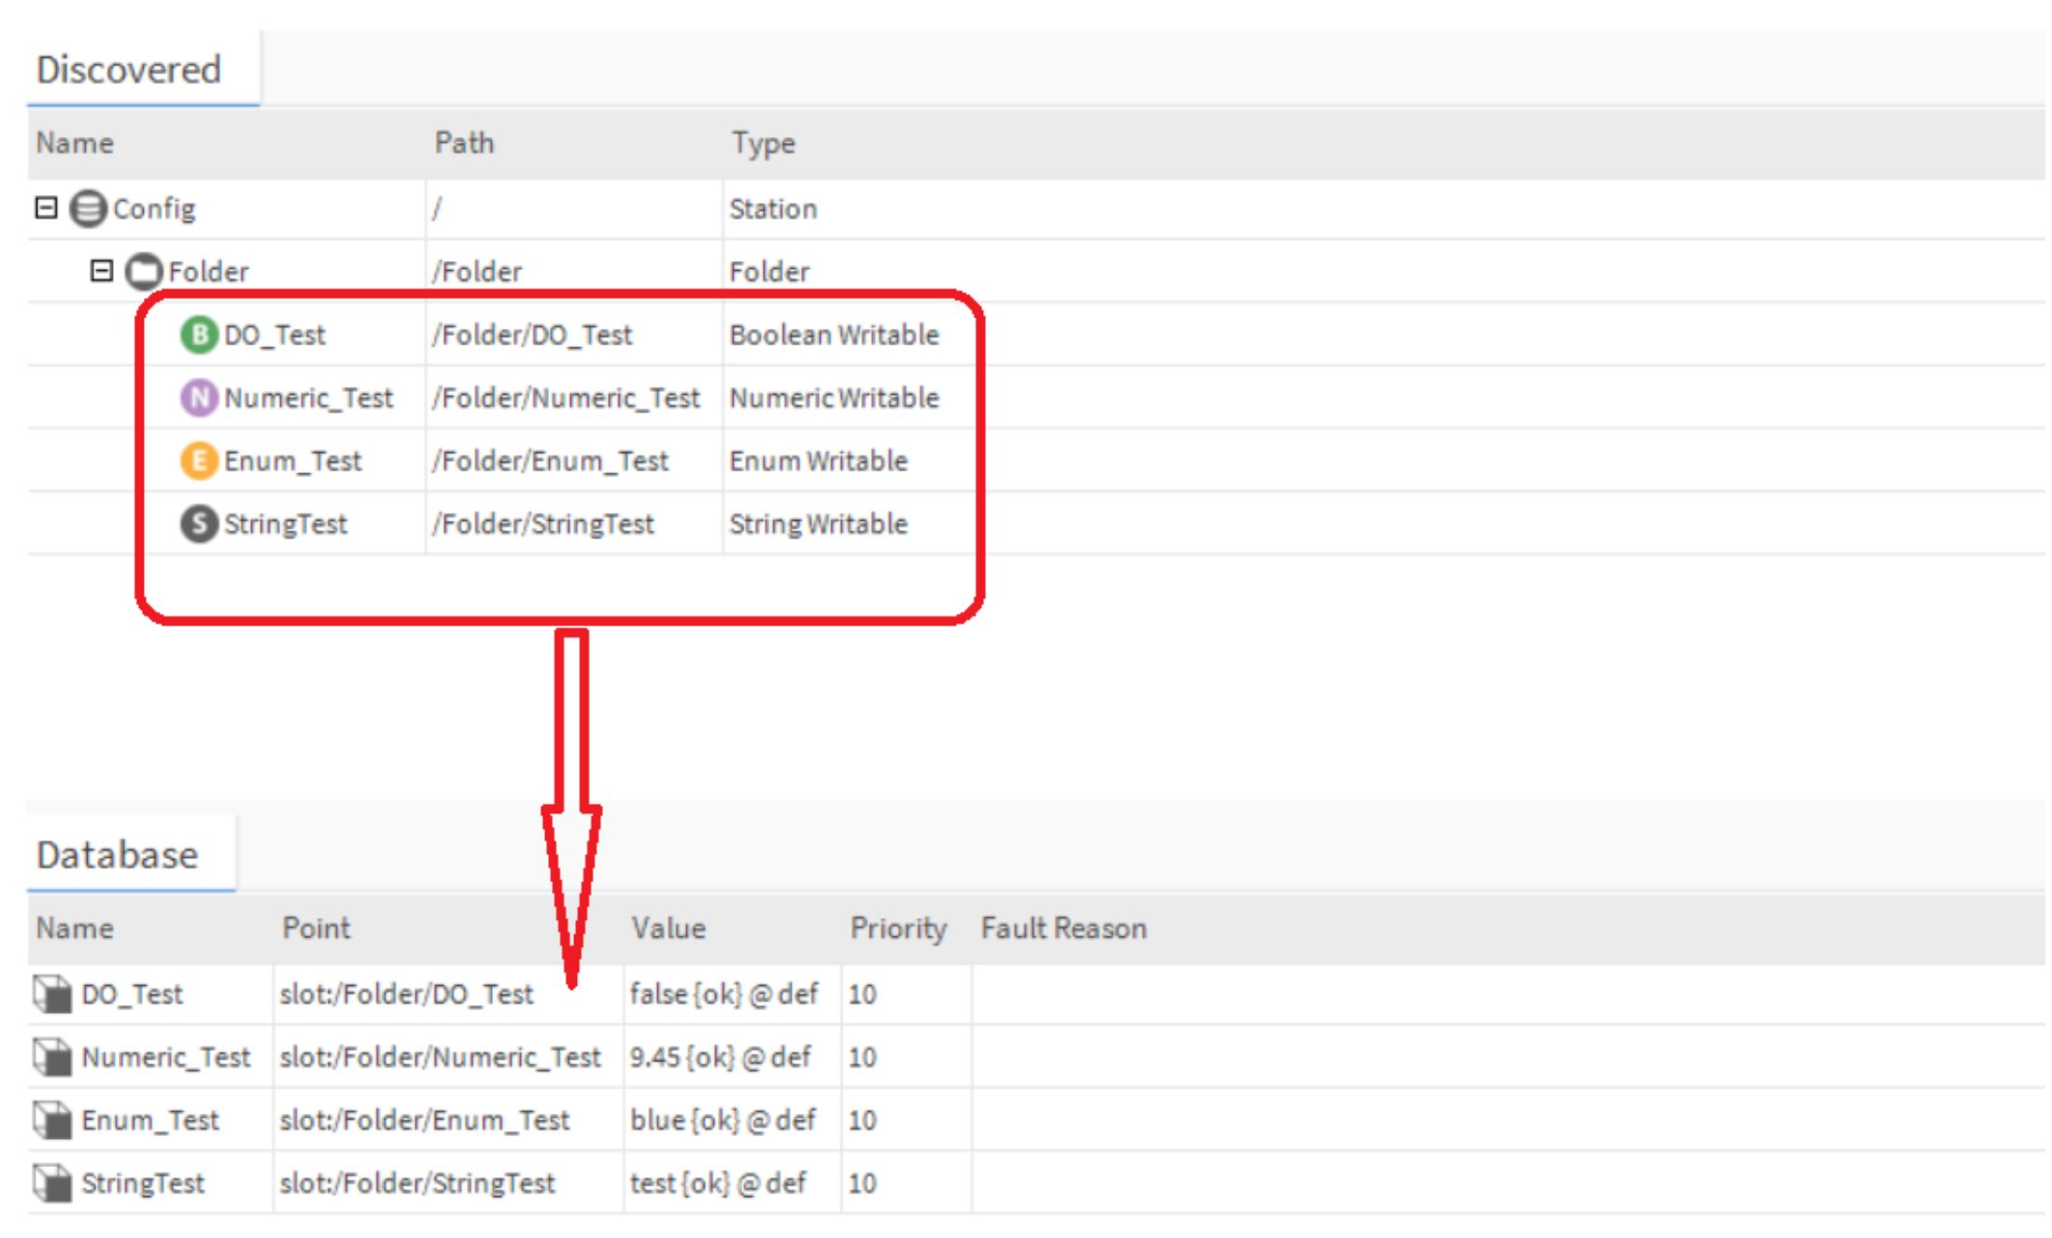Click the cube icon next to StringTest in Database
This screenshot has height=1238, width=2052.
click(52, 1183)
